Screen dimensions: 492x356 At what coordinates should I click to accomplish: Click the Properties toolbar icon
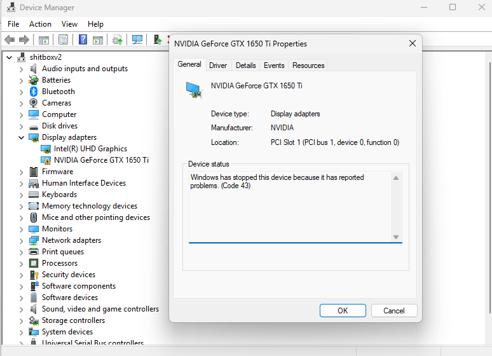(x=63, y=40)
